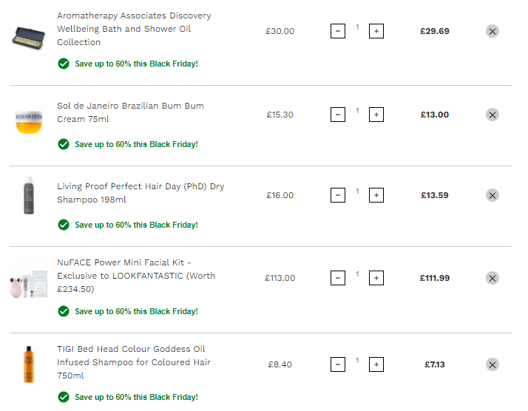
Task: Reduce Living Proof Dry Shampoo quantity
Action: 338,195
